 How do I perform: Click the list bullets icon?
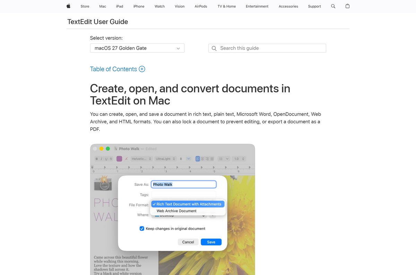click(x=221, y=159)
